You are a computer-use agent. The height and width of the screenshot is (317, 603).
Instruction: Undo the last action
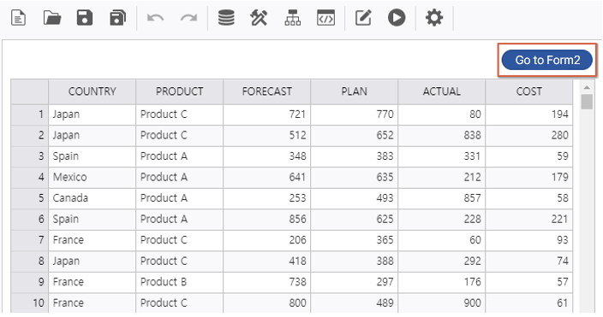point(155,18)
